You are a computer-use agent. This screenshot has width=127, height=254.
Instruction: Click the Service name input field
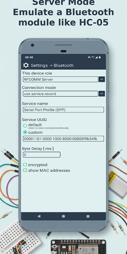[x=63, y=110]
